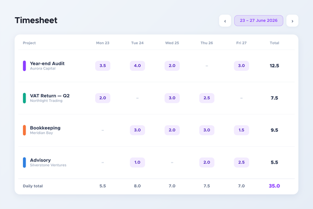Edit Advisory 1.0 hours for Tue 24

(x=137, y=162)
